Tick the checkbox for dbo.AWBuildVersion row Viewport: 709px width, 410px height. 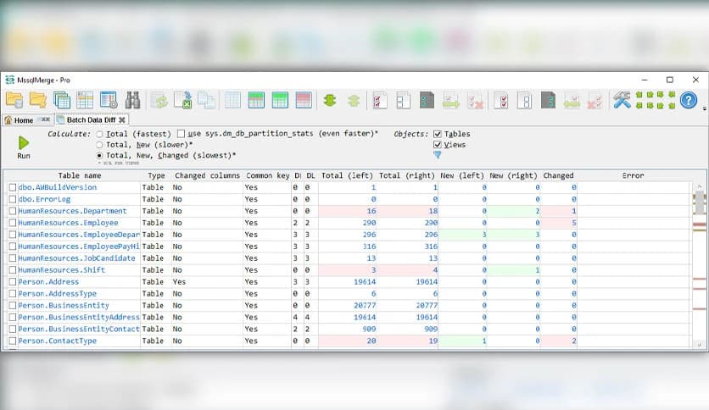coord(13,187)
